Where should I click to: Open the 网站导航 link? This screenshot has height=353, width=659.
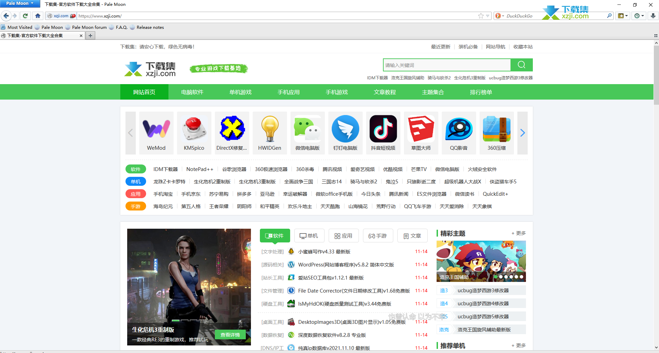[x=496, y=47]
